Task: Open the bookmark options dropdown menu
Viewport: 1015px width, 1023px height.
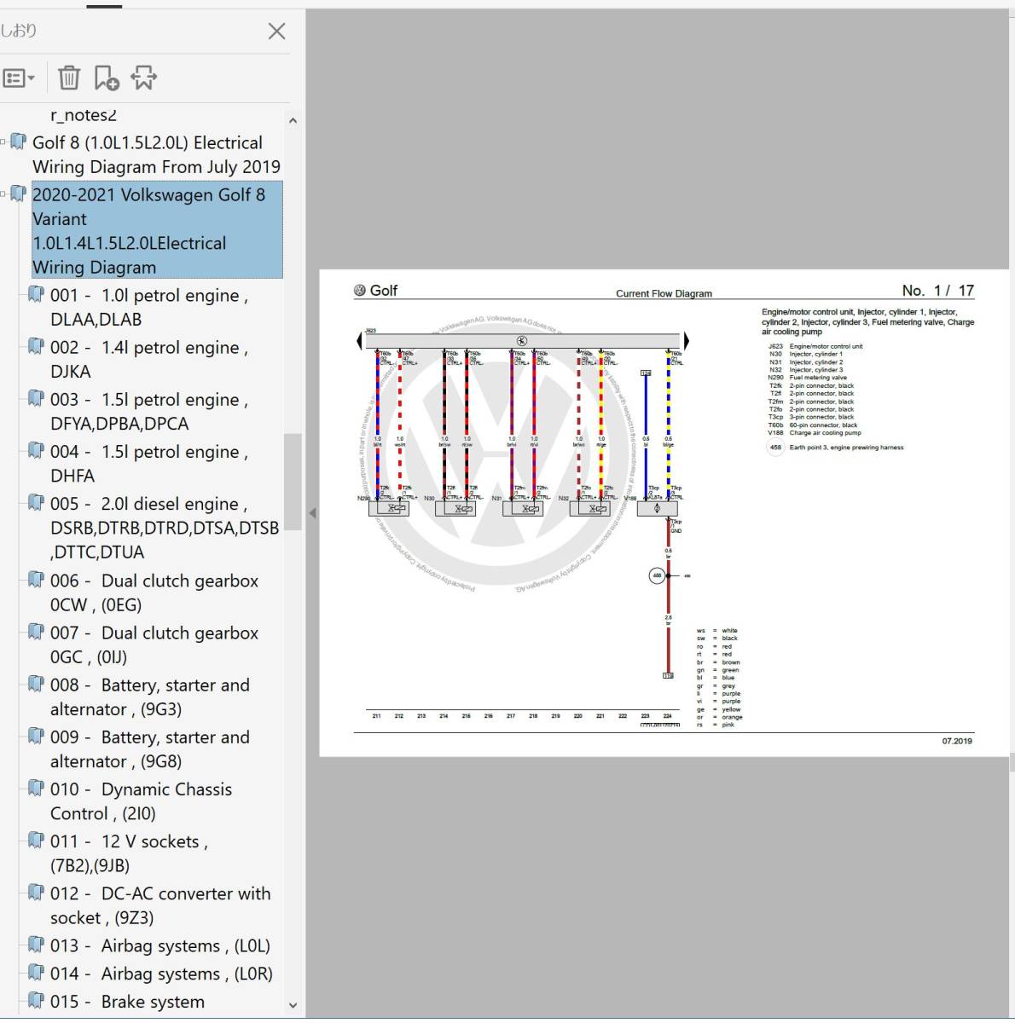Action: point(19,78)
